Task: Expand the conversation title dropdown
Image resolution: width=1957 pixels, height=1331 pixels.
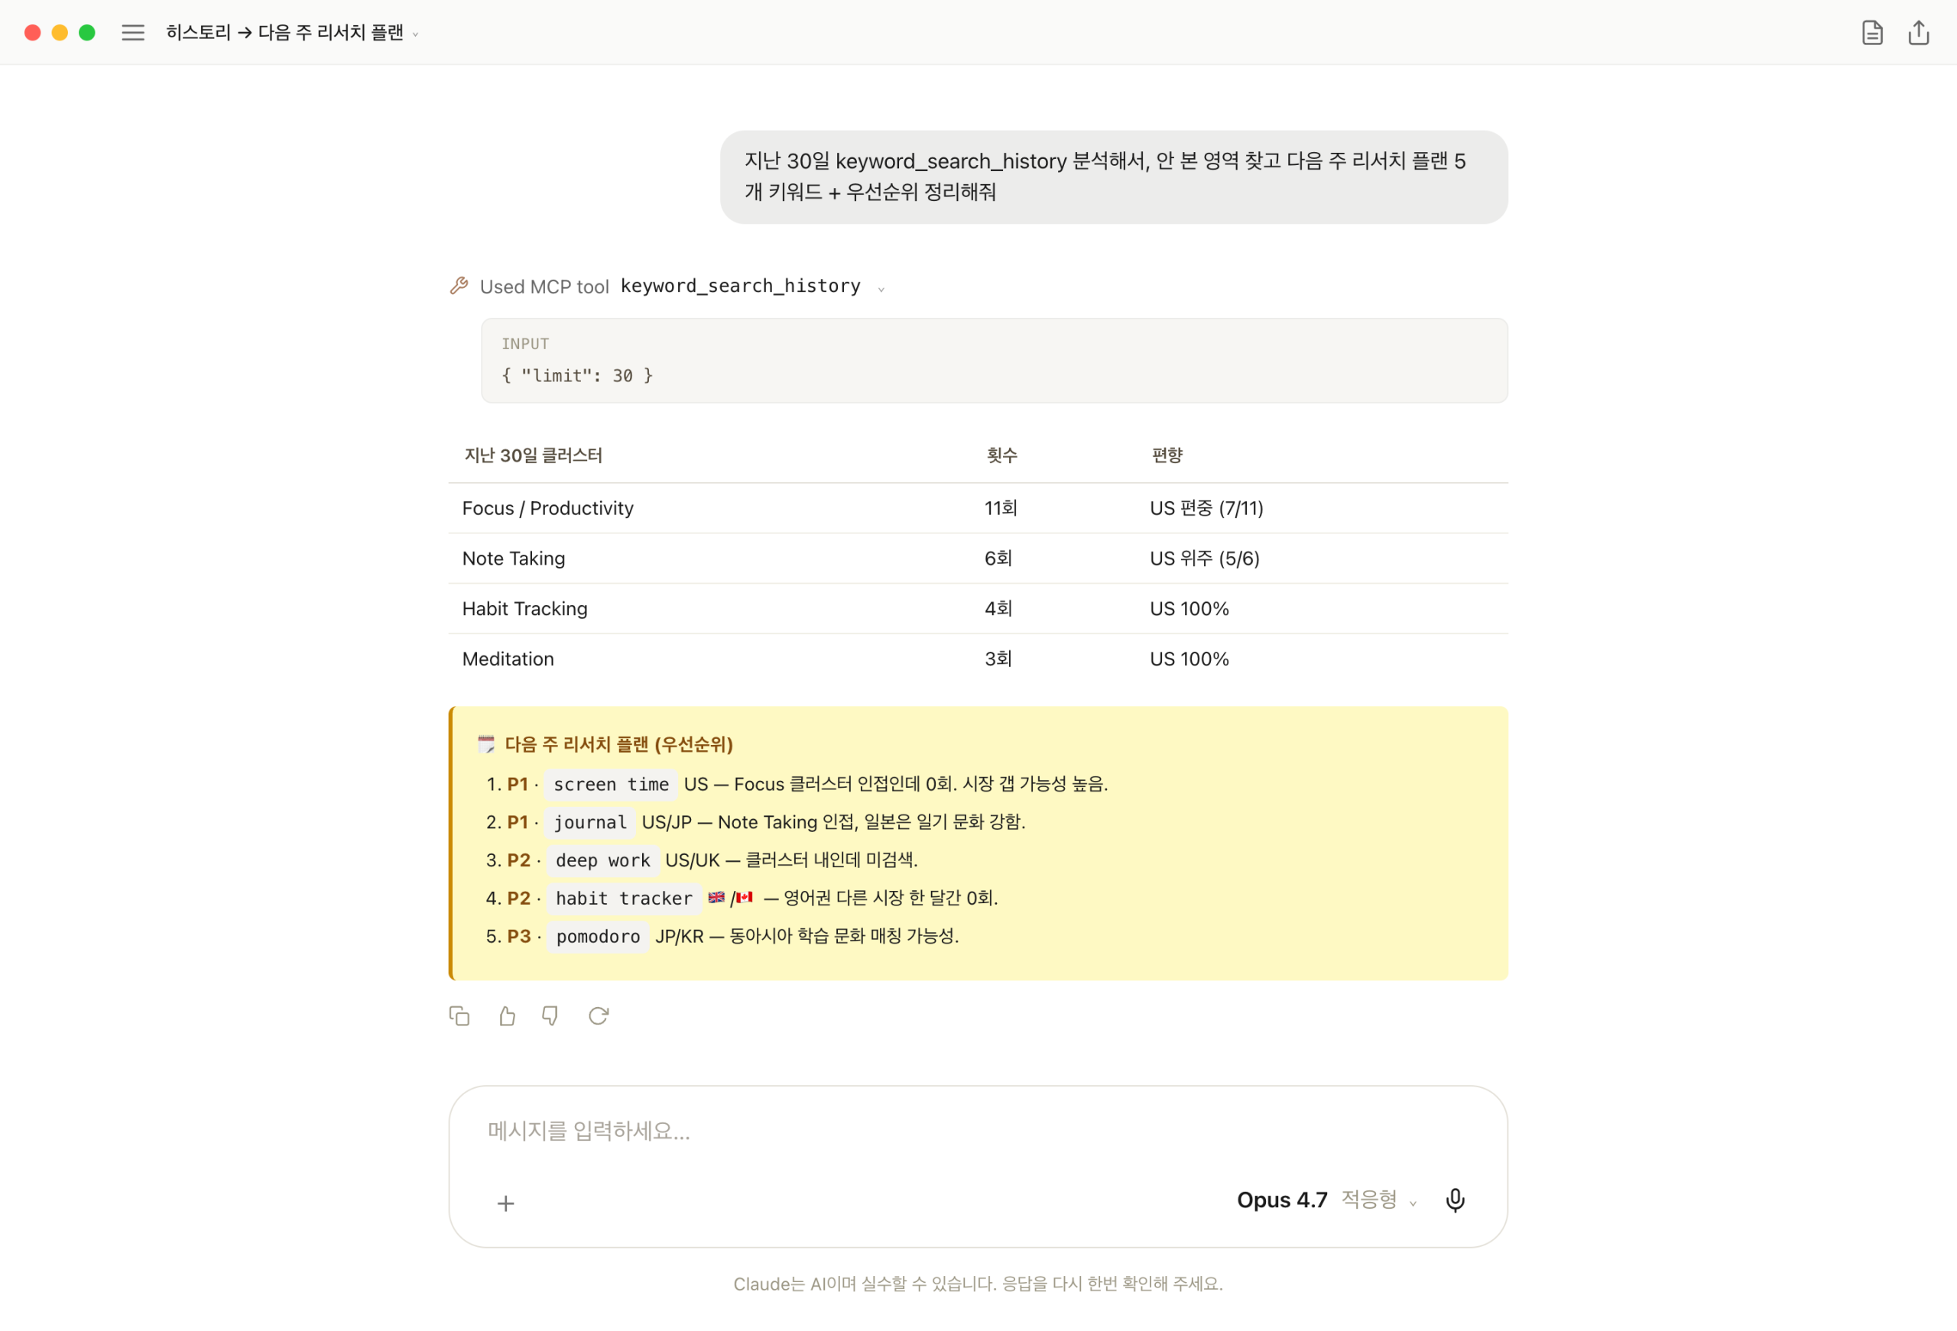Action: coord(415,34)
